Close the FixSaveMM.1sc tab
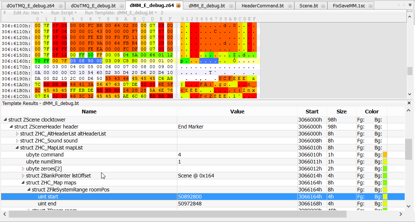The width and height of the screenshot is (415, 222). coord(370,6)
